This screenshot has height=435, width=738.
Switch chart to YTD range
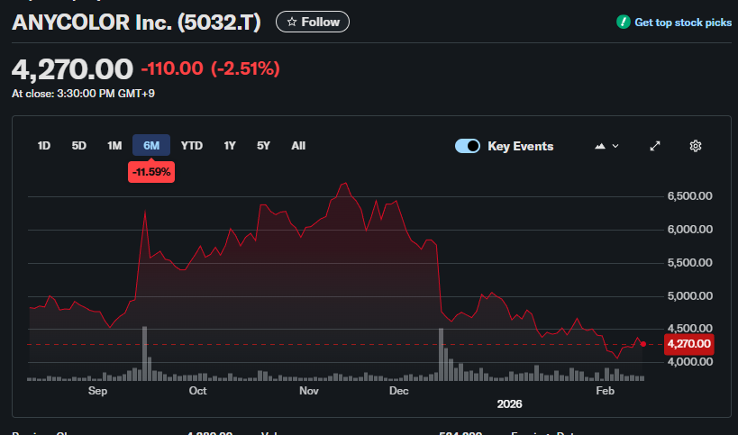coord(192,146)
